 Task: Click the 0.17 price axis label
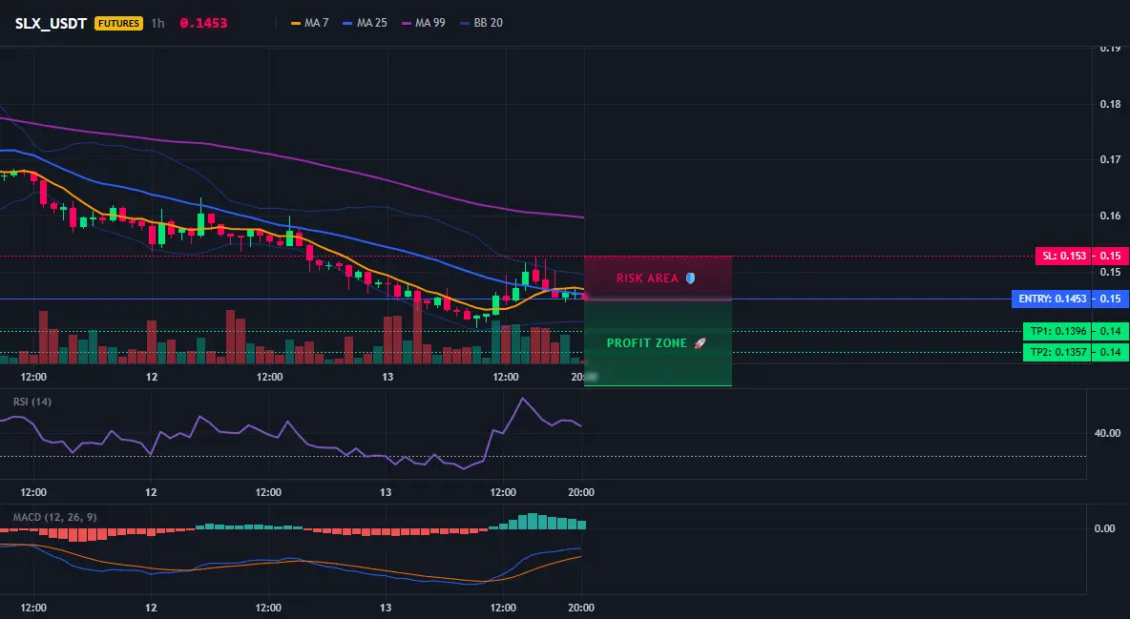(x=1111, y=159)
